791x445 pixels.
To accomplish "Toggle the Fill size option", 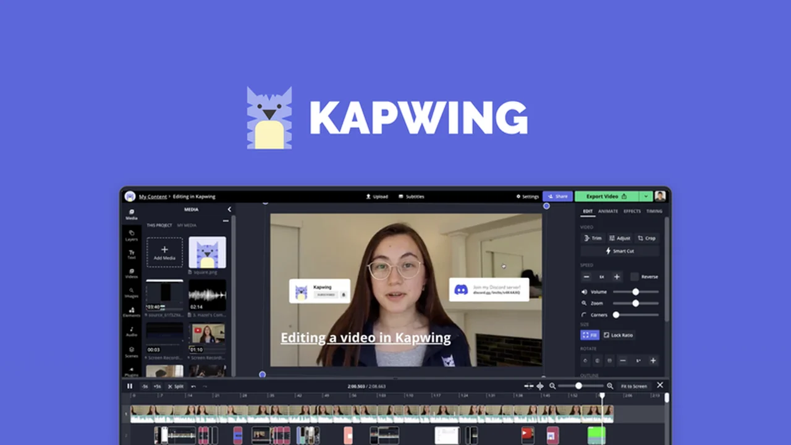I will (590, 335).
